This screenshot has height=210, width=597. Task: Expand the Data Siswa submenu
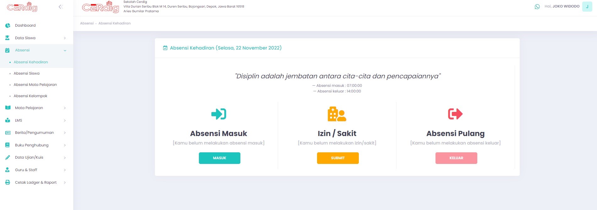(x=65, y=38)
